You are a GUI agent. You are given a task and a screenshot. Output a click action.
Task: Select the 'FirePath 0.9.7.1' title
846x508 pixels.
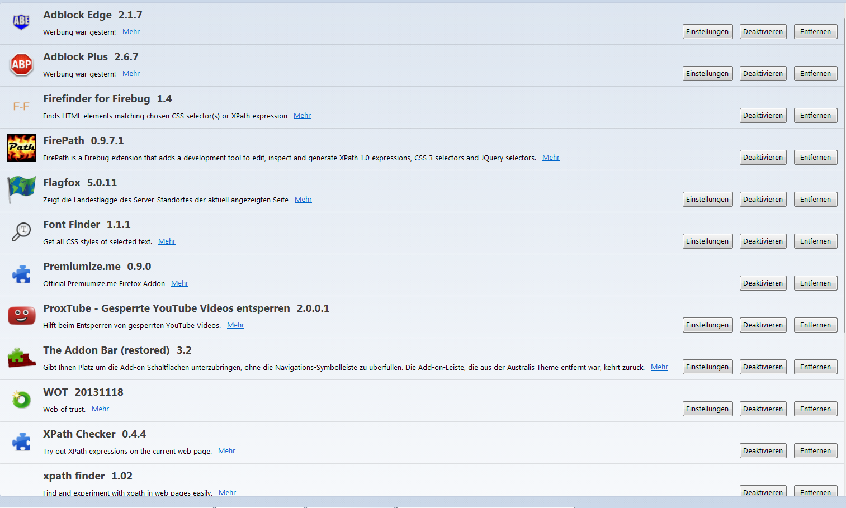(x=83, y=141)
